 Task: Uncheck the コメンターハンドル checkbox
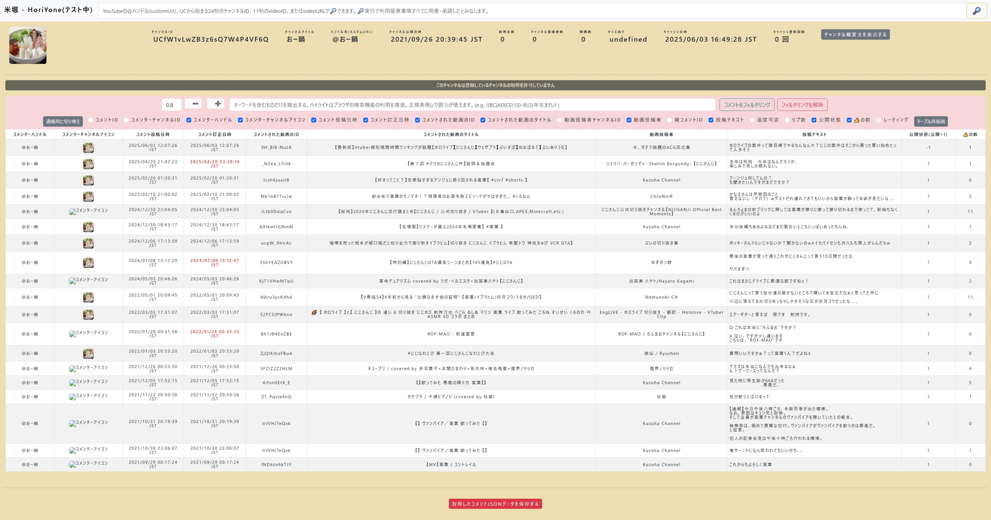189,120
